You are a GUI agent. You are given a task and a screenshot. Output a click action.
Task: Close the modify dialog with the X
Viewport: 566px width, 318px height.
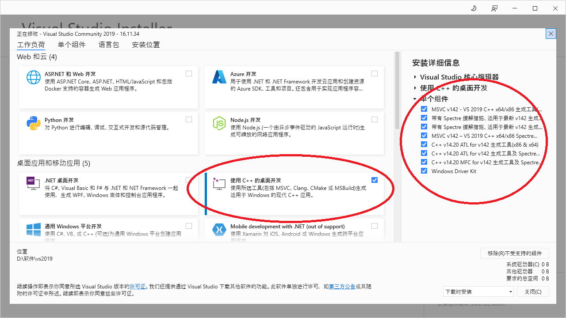[551, 34]
